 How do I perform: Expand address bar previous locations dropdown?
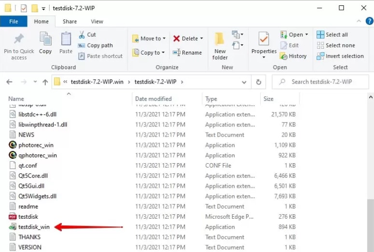pyautogui.click(x=244, y=82)
